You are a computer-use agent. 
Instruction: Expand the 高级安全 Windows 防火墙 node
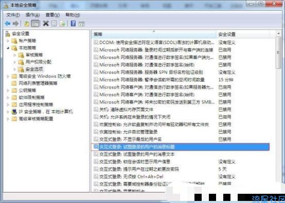point(8,76)
